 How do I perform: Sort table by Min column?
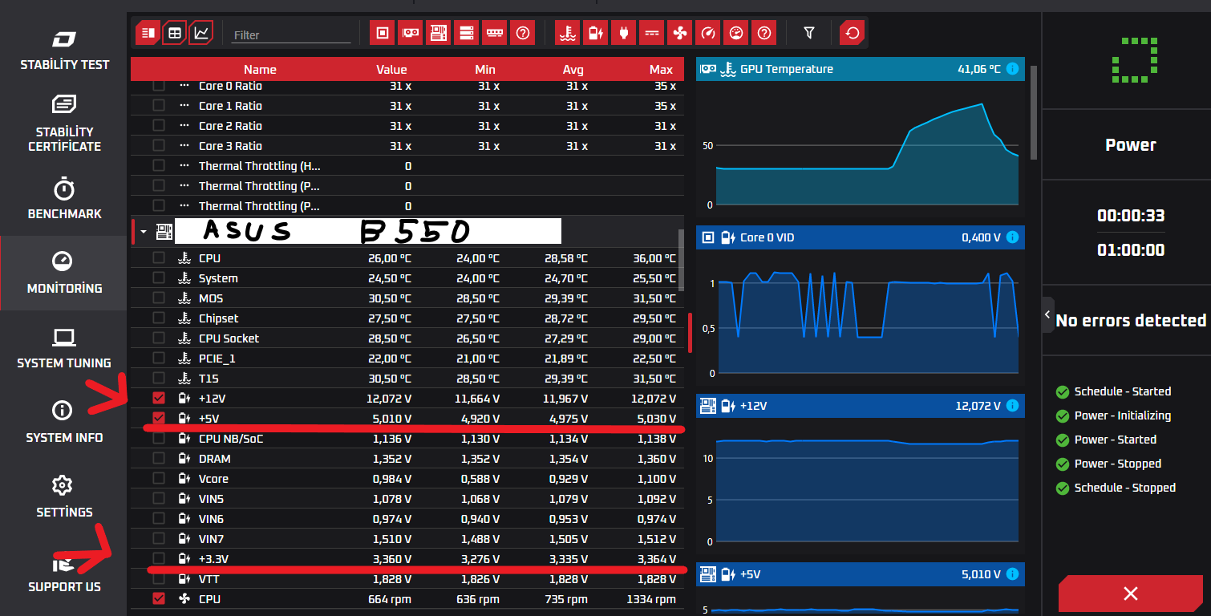tap(485, 70)
